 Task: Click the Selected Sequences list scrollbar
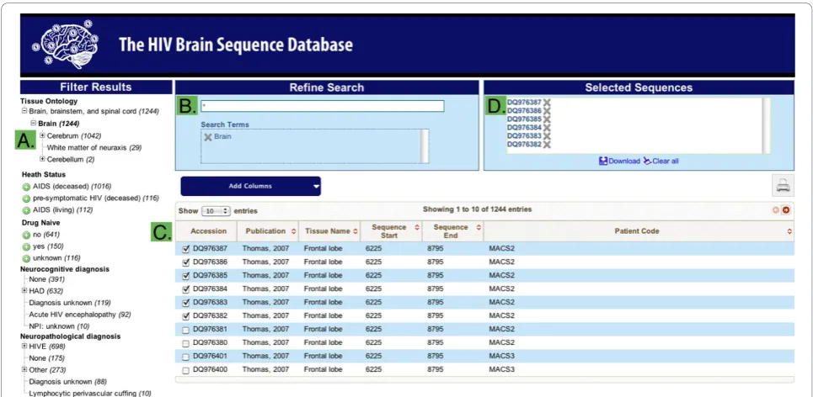click(x=766, y=126)
